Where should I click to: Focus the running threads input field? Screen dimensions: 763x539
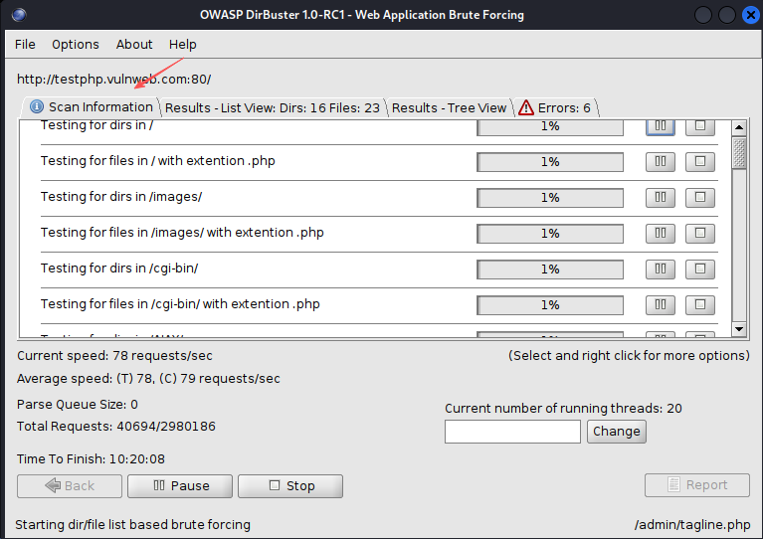(x=512, y=432)
